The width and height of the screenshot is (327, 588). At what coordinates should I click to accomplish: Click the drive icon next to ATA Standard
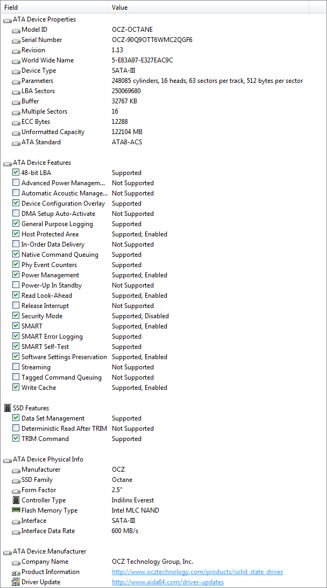click(16, 143)
